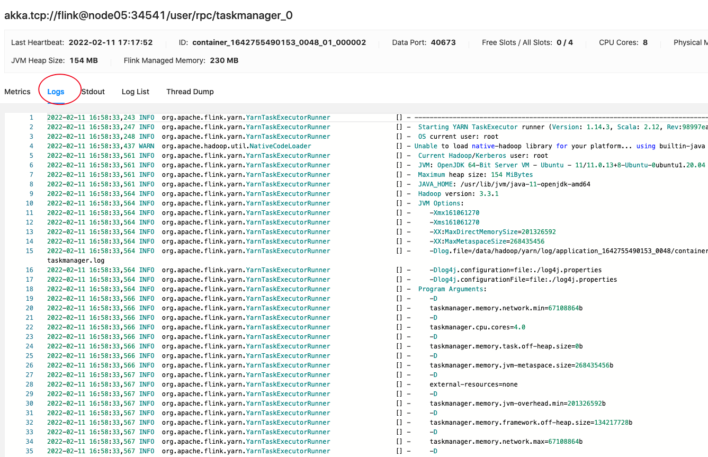
Task: Click log line number 35
Action: (x=30, y=451)
